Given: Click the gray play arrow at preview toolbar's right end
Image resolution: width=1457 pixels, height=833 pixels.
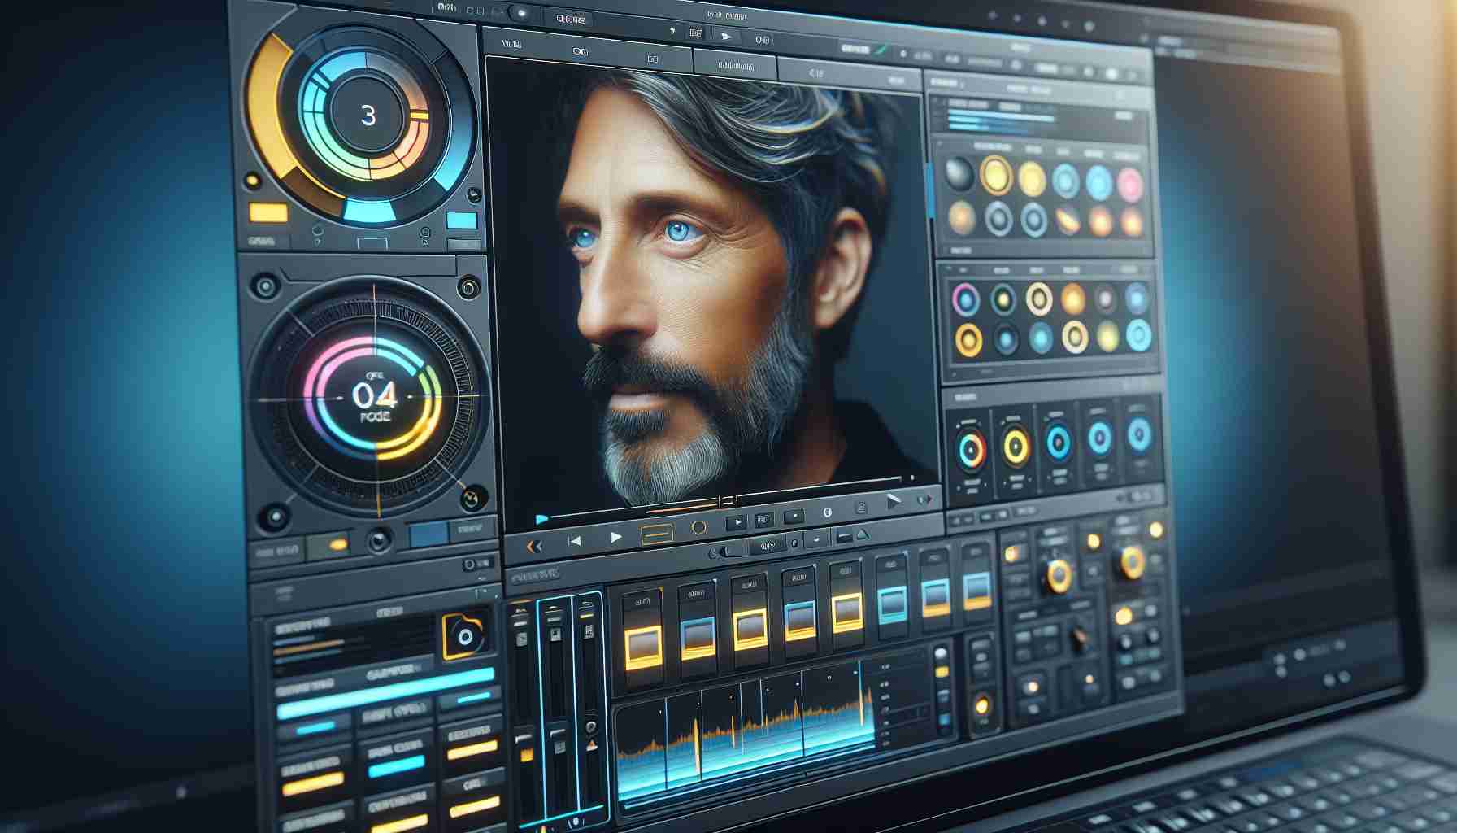Looking at the screenshot, I should tap(894, 503).
